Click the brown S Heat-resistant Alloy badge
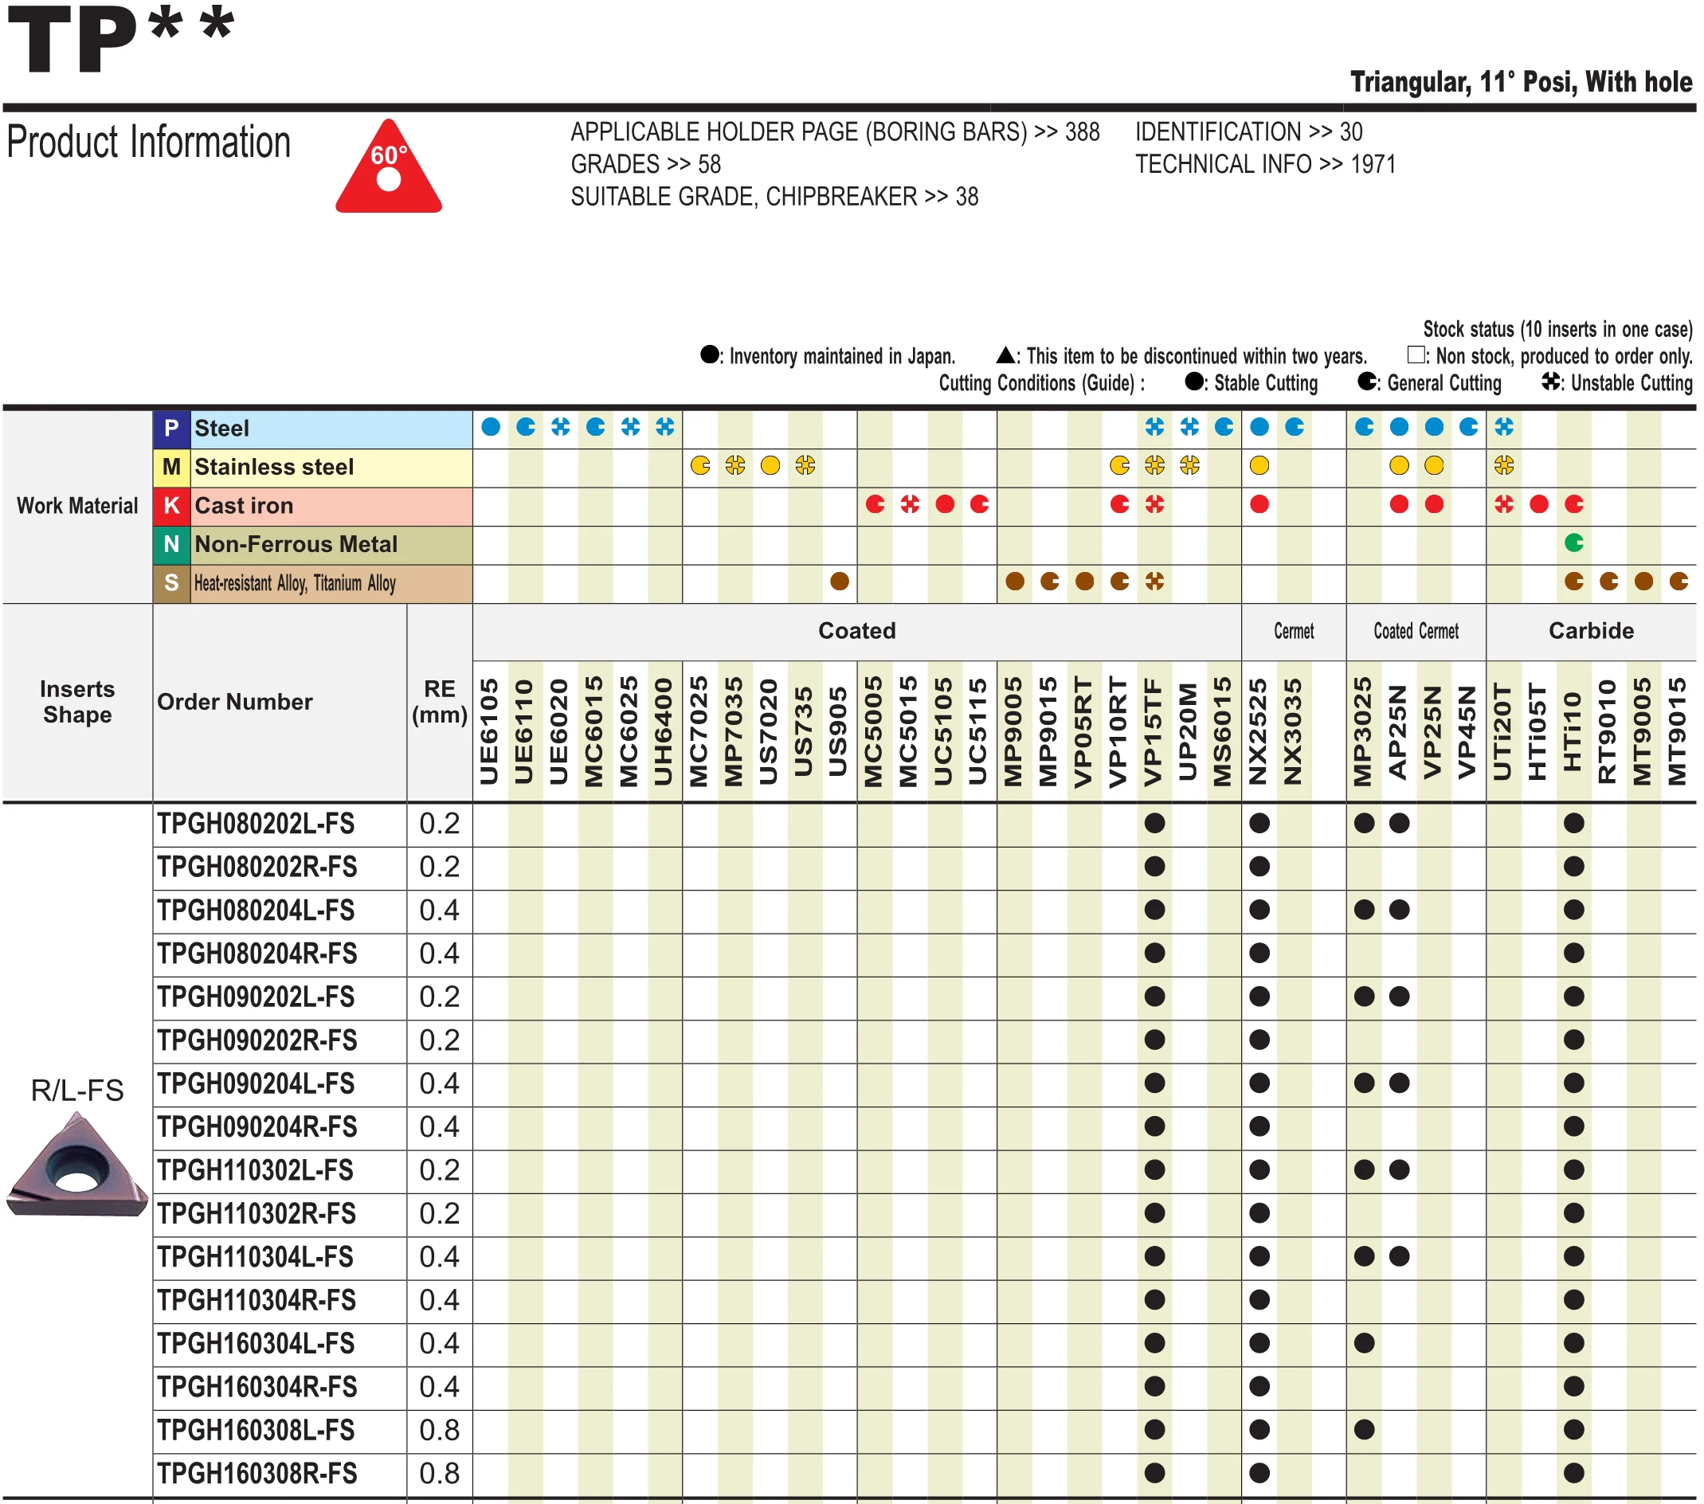 point(172,583)
